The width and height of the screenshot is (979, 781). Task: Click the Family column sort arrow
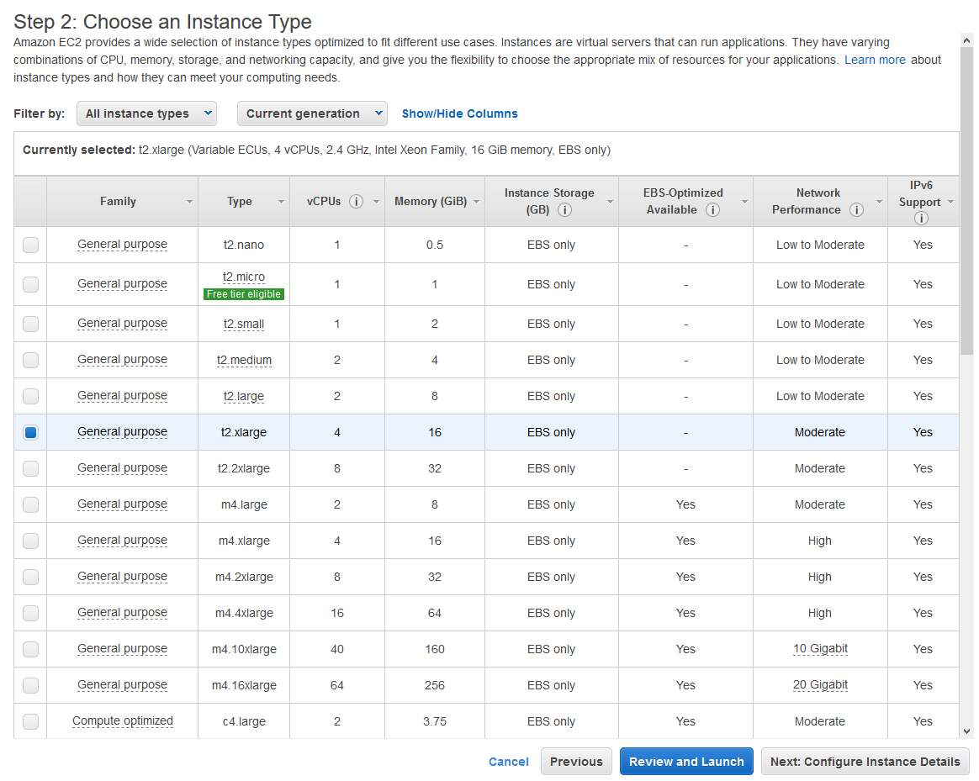189,202
